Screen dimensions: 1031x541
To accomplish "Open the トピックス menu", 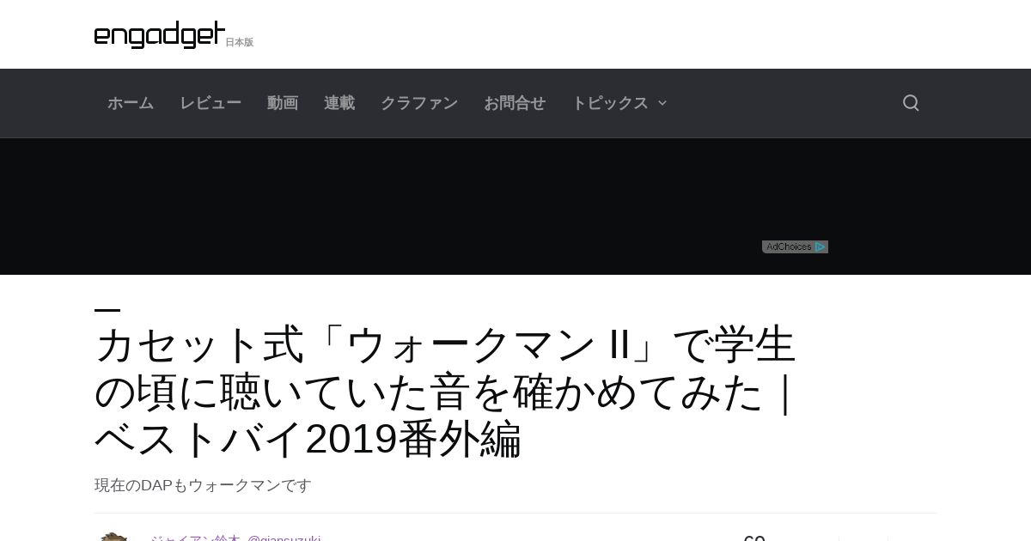I will pyautogui.click(x=610, y=103).
